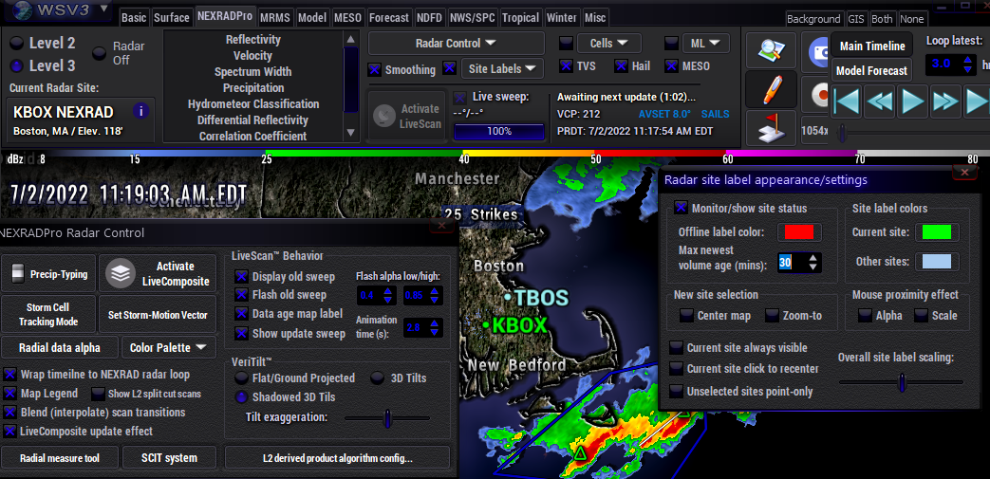Viewport: 990px width, 479px height.
Task: Click the SCIT system button
Action: [x=169, y=458]
